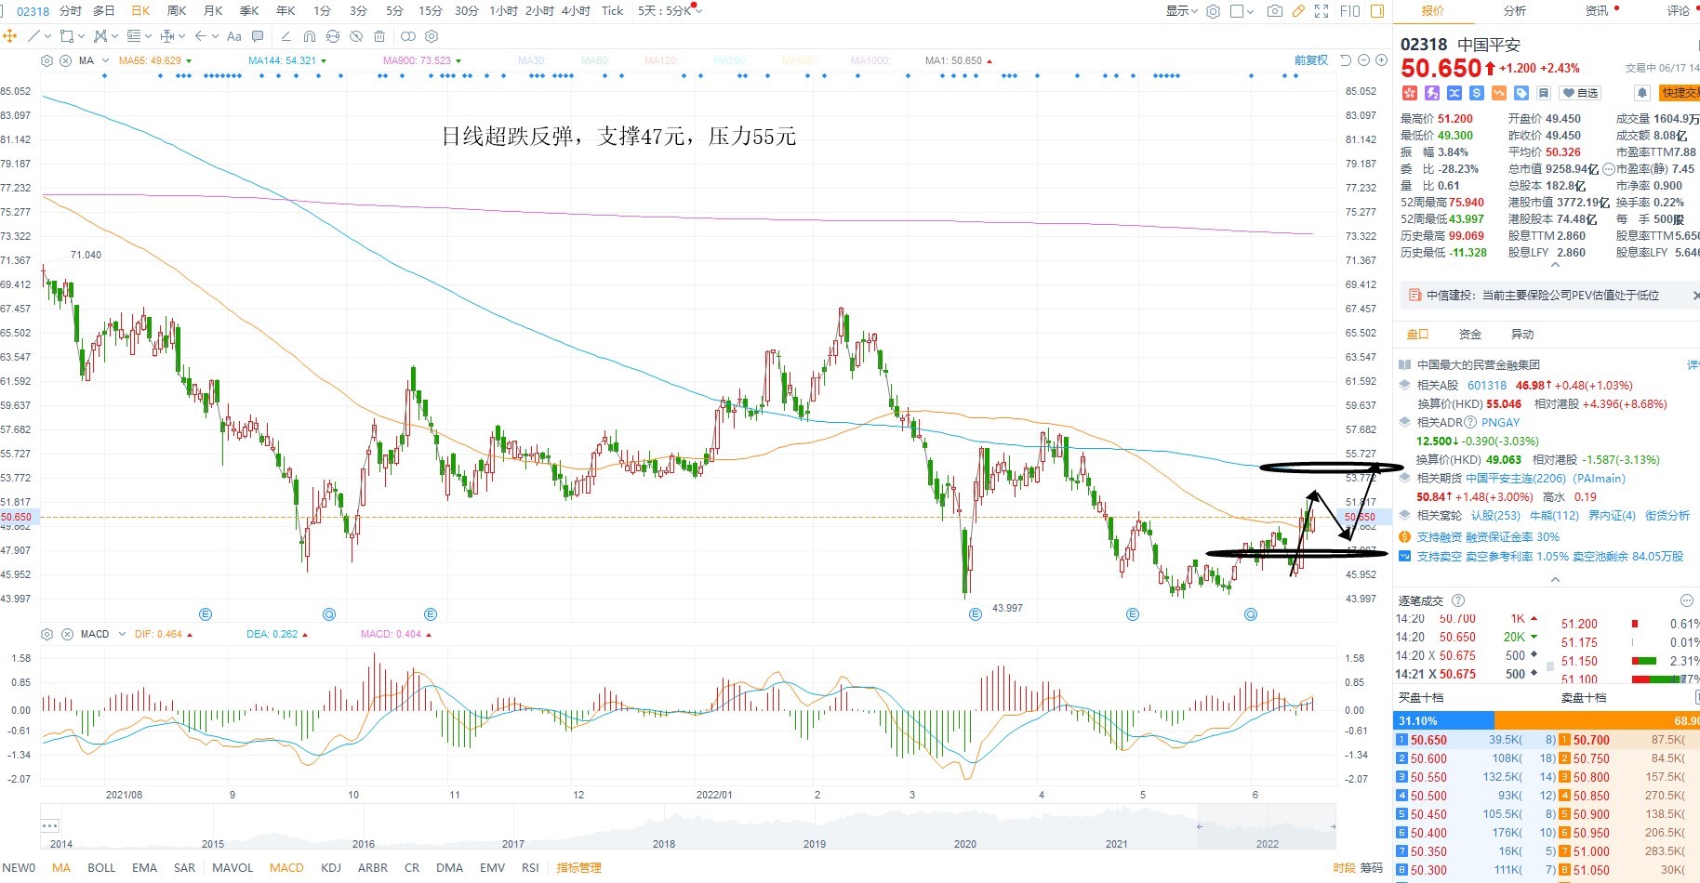Open F10 company information
The image size is (1700, 883).
1350,11
